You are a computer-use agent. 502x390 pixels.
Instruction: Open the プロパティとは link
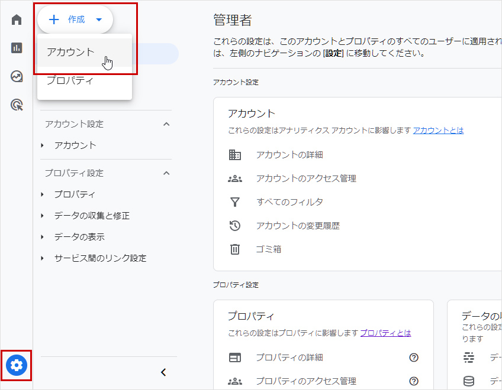click(385, 333)
